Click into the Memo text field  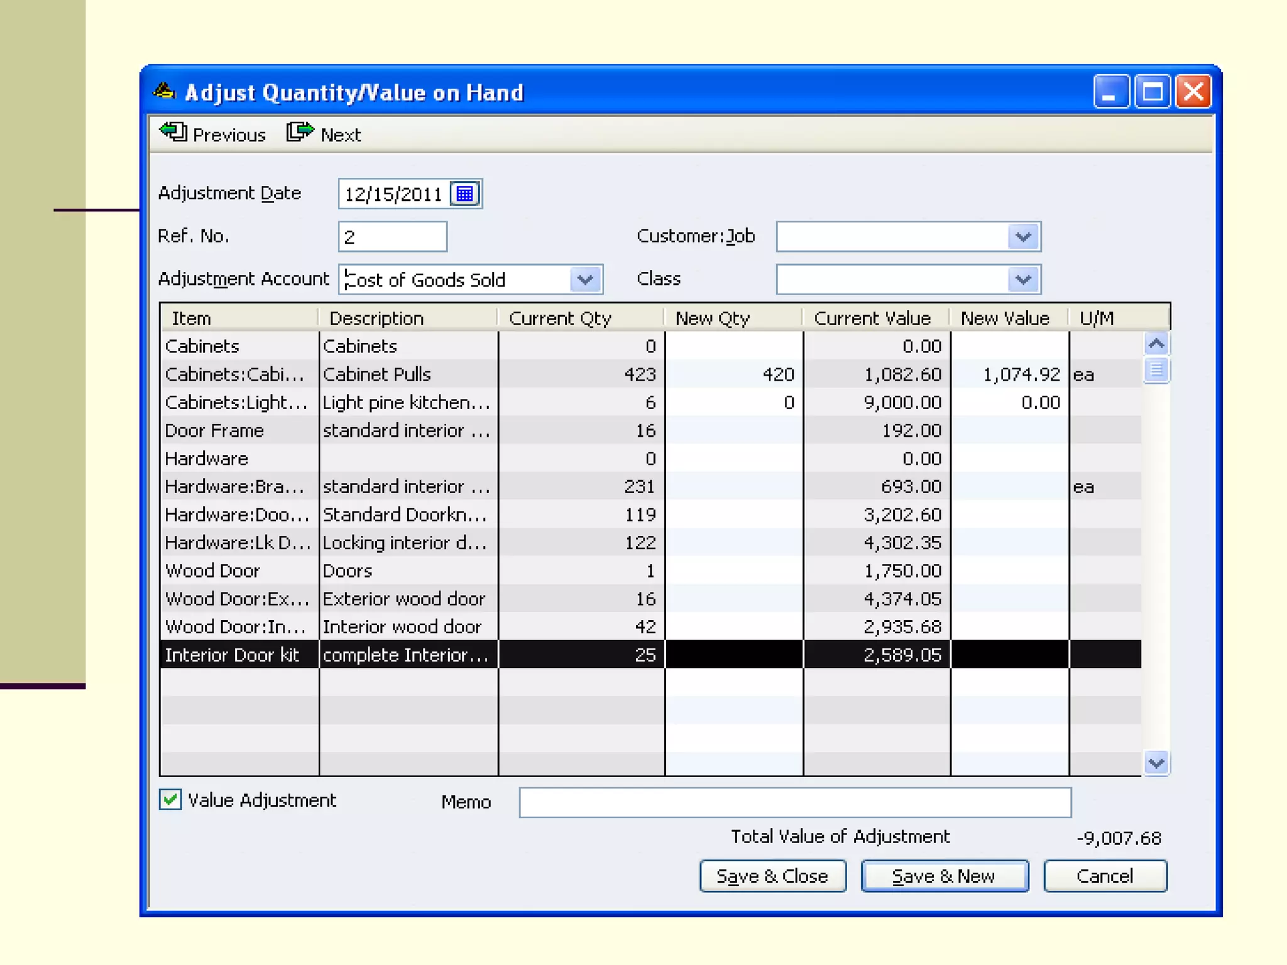point(794,802)
